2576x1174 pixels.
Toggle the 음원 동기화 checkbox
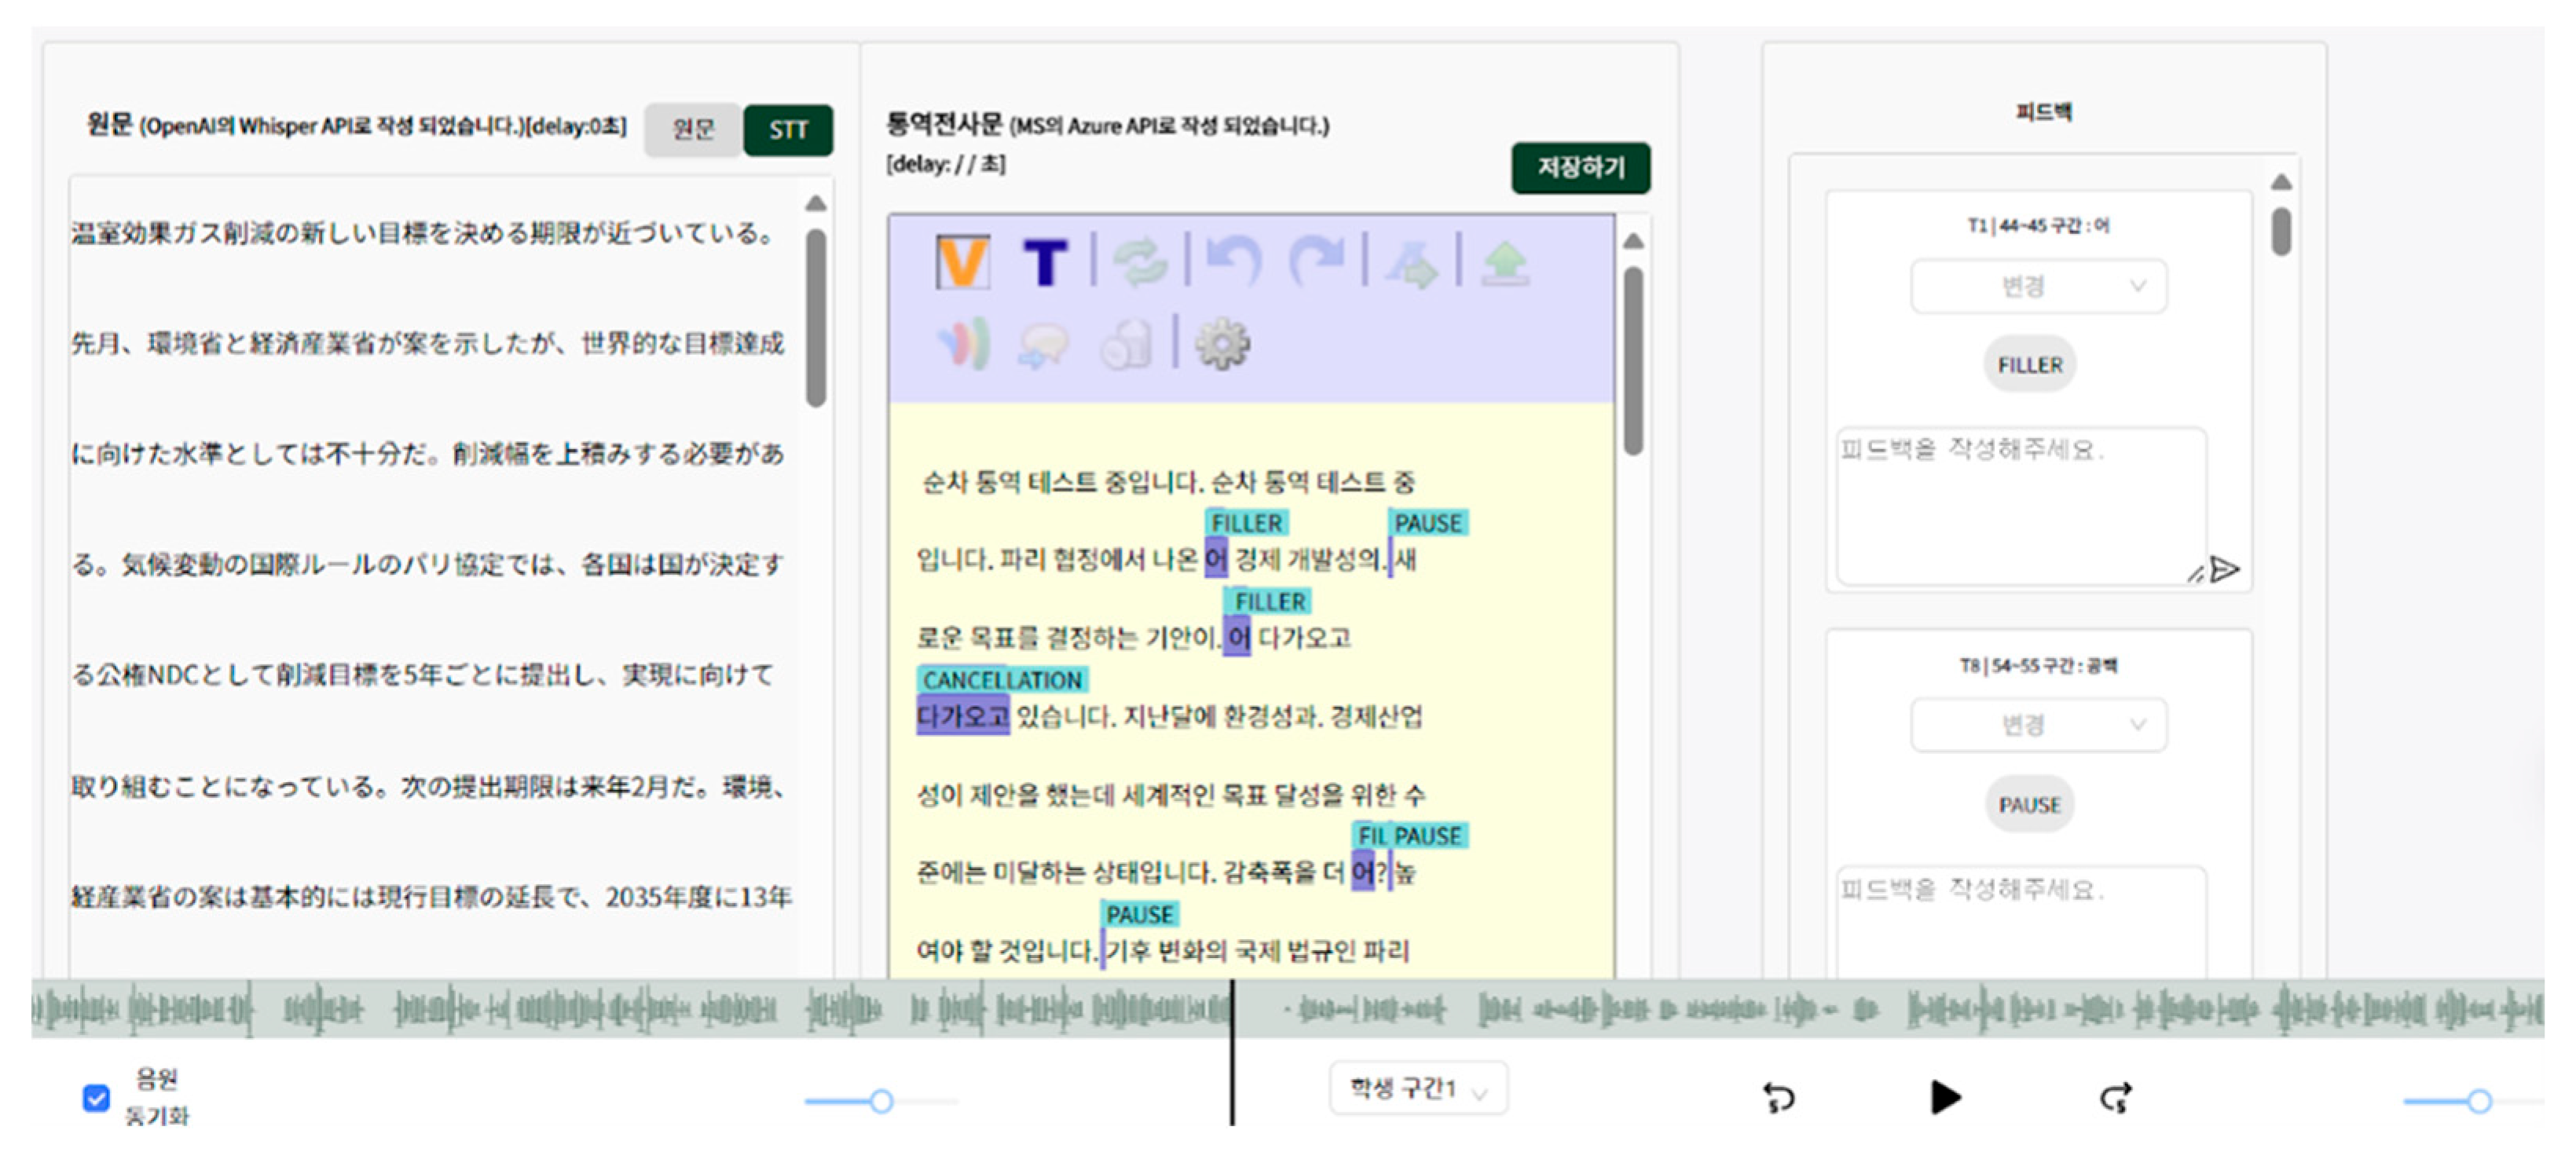[96, 1098]
